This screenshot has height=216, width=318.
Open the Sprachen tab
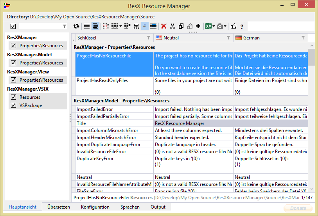130,207
